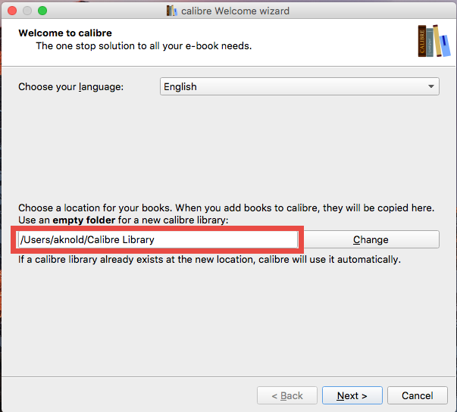Viewport: 457px width, 412px height.
Task: Open the language dropdown showing English
Action: pos(299,86)
